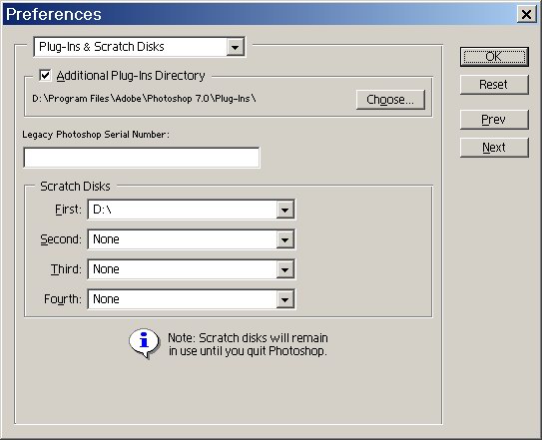Go to previous preferences page with Prev
Screen dimensions: 542x440
point(494,120)
